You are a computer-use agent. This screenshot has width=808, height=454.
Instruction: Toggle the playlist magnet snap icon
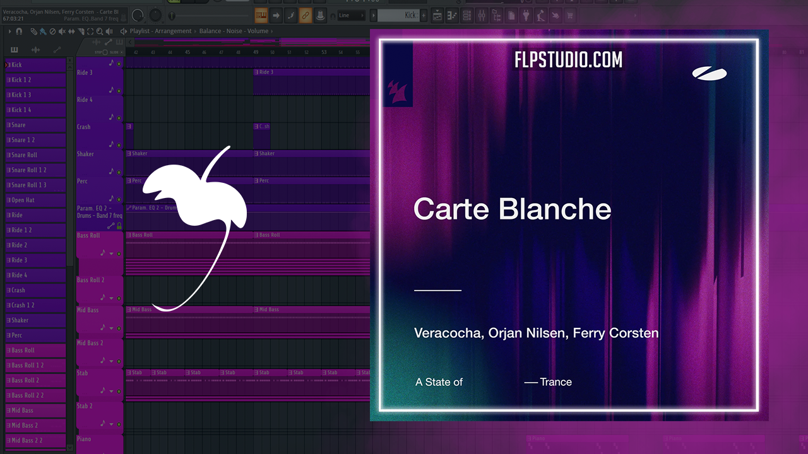coord(19,31)
